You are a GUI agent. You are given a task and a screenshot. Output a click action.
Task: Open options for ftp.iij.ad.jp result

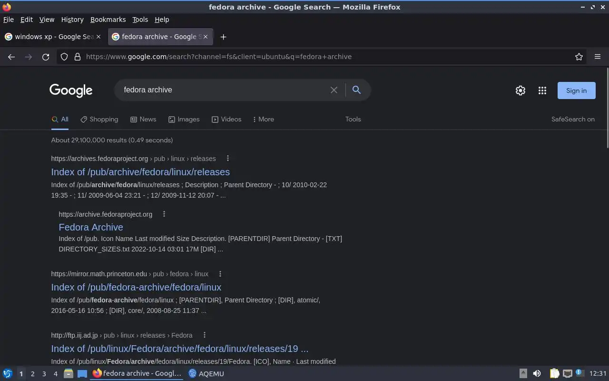205,335
